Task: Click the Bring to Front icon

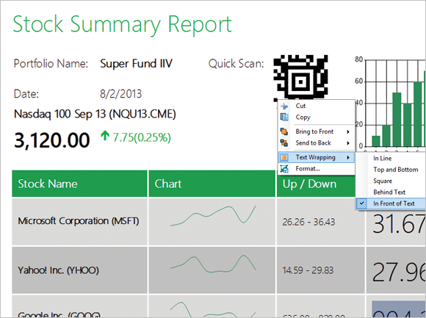Action: (x=284, y=131)
